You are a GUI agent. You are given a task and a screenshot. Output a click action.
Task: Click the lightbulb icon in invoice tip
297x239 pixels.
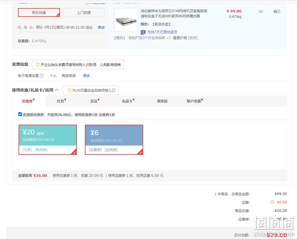coord(38,65)
